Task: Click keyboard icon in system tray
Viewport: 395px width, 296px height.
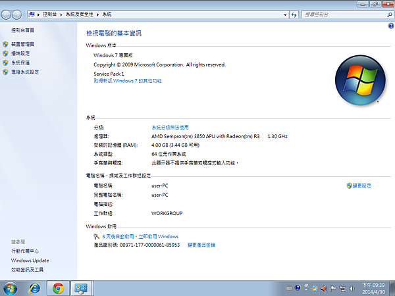Action: pos(289,288)
